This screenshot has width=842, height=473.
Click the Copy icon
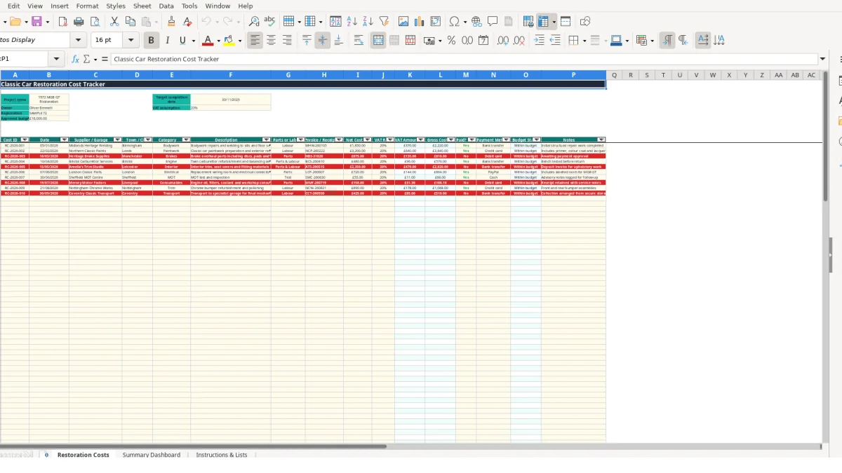coord(131,22)
